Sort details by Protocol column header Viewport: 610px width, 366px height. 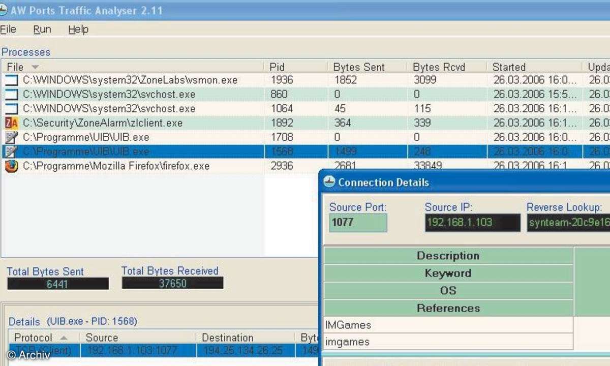(x=44, y=338)
